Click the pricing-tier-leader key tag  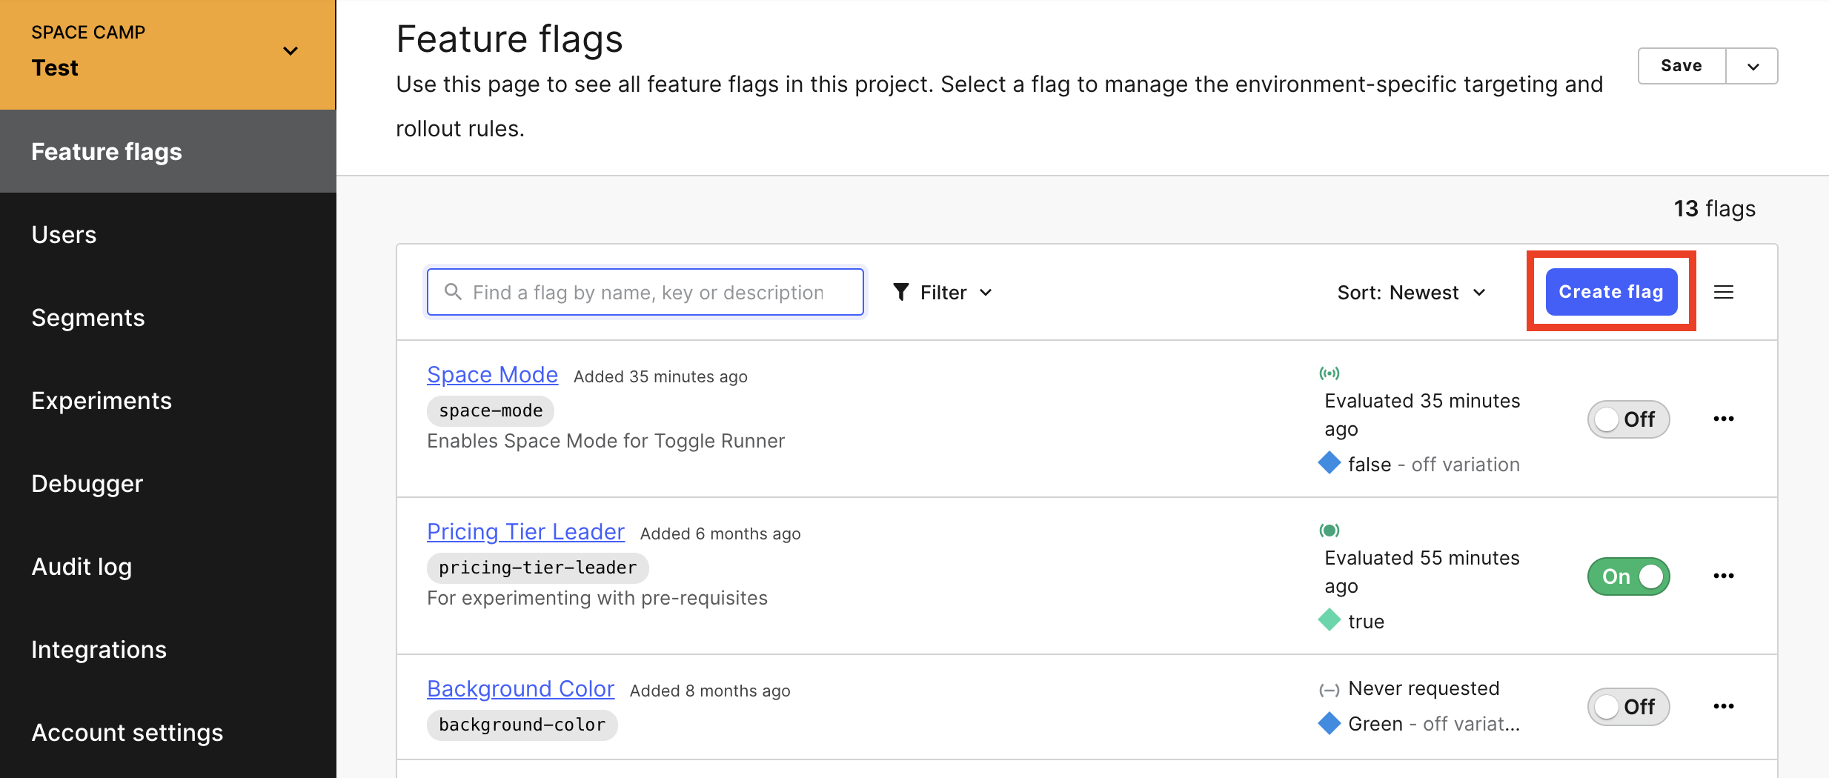pyautogui.click(x=538, y=568)
